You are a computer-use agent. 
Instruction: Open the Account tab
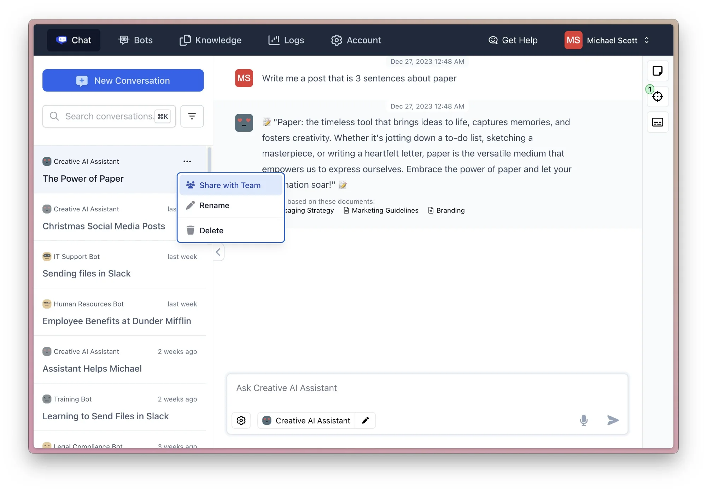click(x=356, y=40)
